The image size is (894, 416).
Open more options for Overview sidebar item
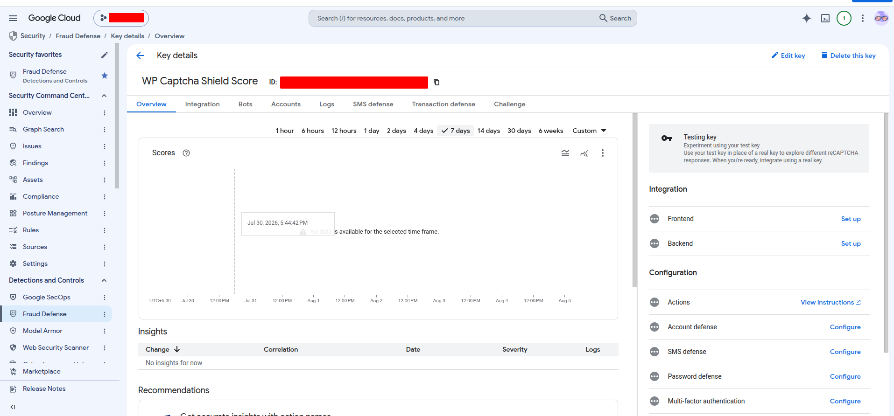[105, 113]
